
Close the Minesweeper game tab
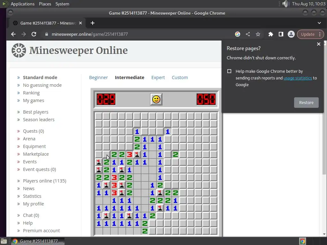(x=80, y=23)
